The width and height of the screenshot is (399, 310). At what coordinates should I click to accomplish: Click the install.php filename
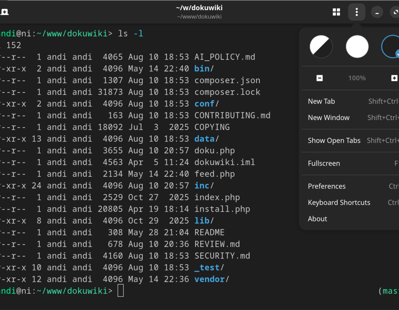(x=222, y=209)
